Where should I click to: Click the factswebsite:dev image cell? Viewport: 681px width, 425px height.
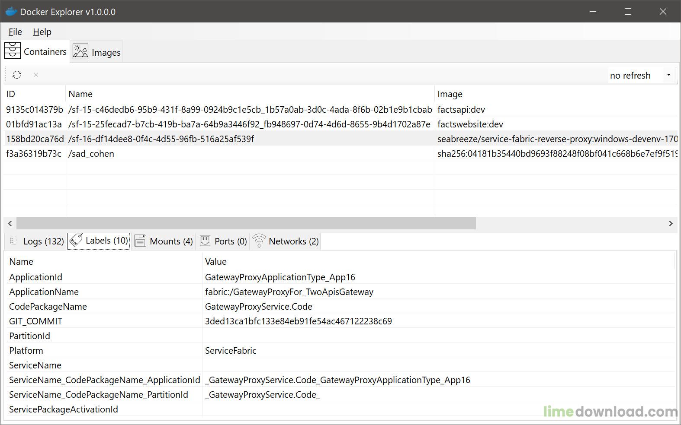(x=470, y=124)
